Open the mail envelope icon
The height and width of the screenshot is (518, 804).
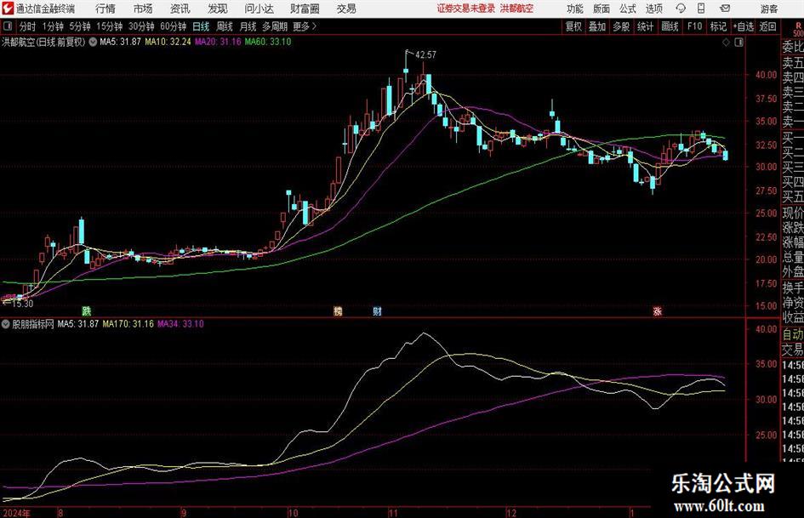pos(725,9)
